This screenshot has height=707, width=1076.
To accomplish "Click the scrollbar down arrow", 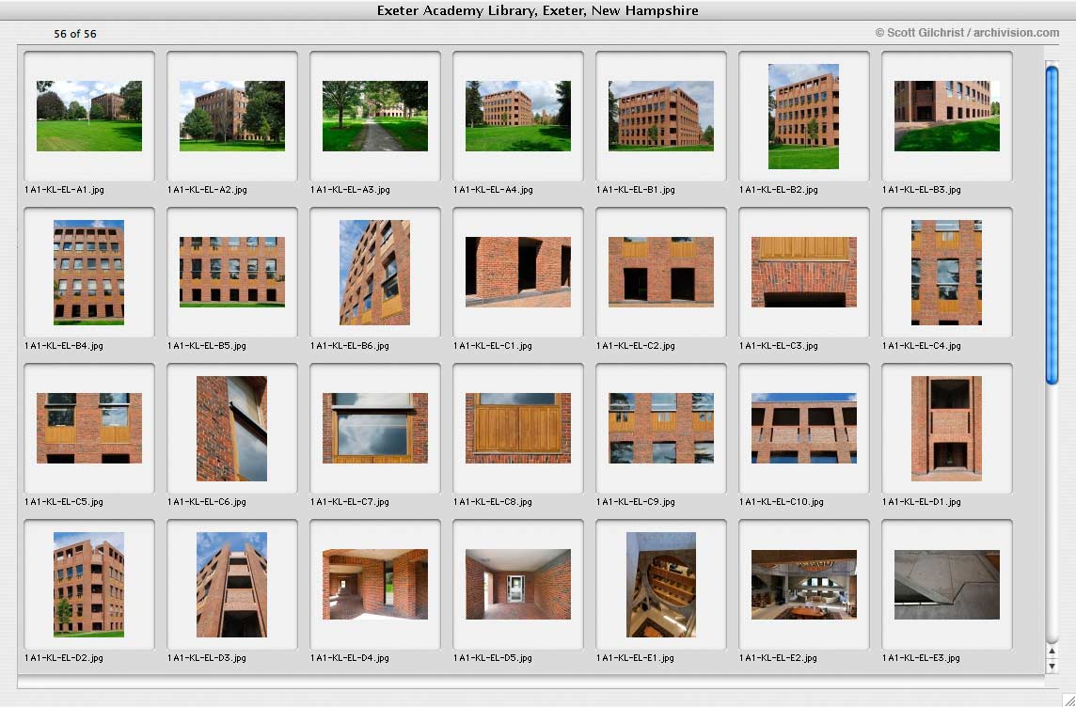I will point(1052,666).
